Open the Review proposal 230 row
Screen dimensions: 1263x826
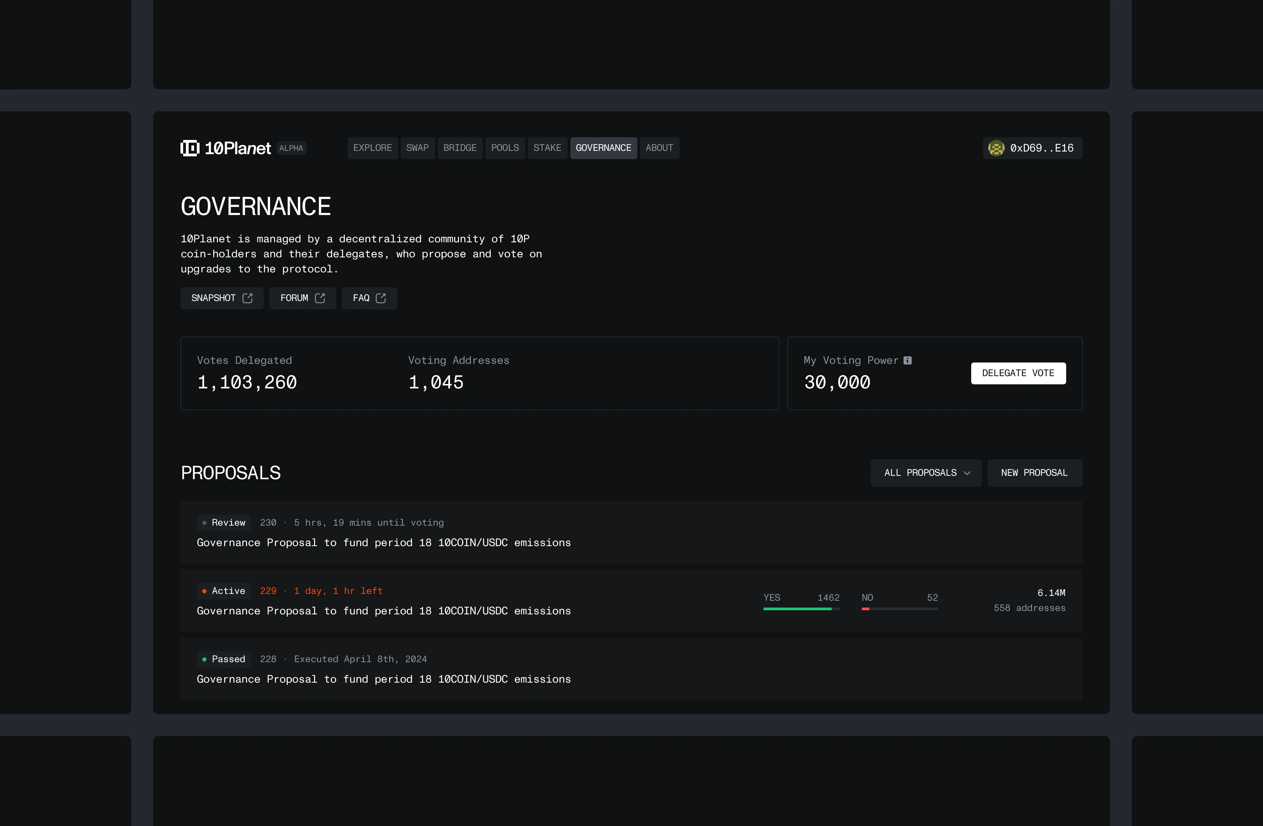pos(631,532)
